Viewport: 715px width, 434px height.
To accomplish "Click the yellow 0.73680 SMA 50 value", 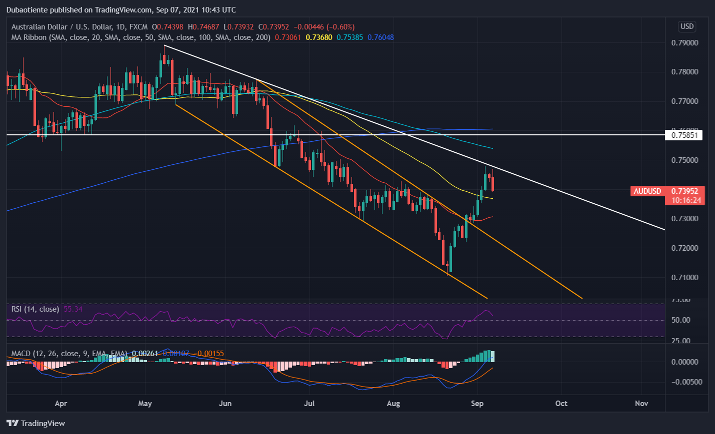I will (319, 37).
